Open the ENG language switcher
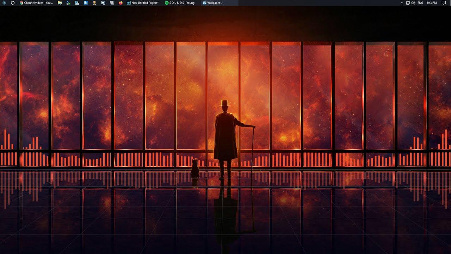Image resolution: width=451 pixels, height=254 pixels. pos(419,3)
